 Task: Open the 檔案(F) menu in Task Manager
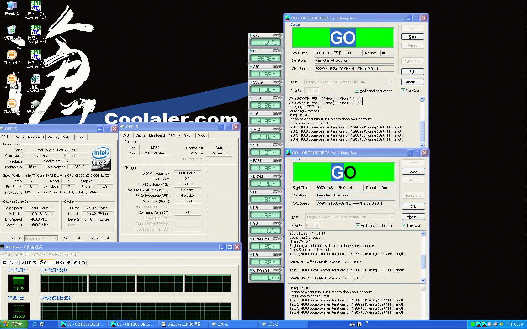[6, 254]
